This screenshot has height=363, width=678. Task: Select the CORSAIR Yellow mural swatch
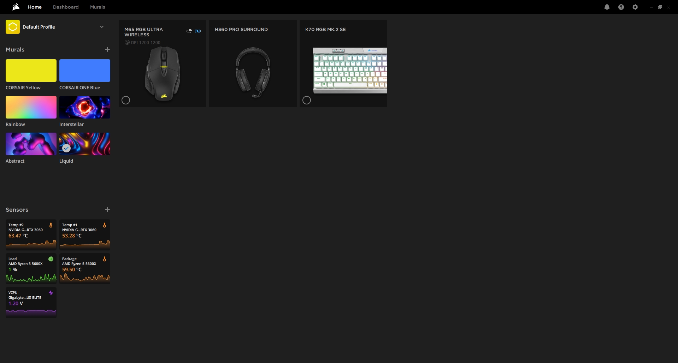(31, 71)
